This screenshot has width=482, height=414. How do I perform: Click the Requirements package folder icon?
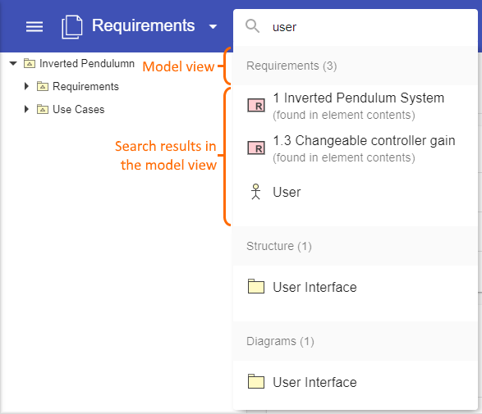[43, 87]
